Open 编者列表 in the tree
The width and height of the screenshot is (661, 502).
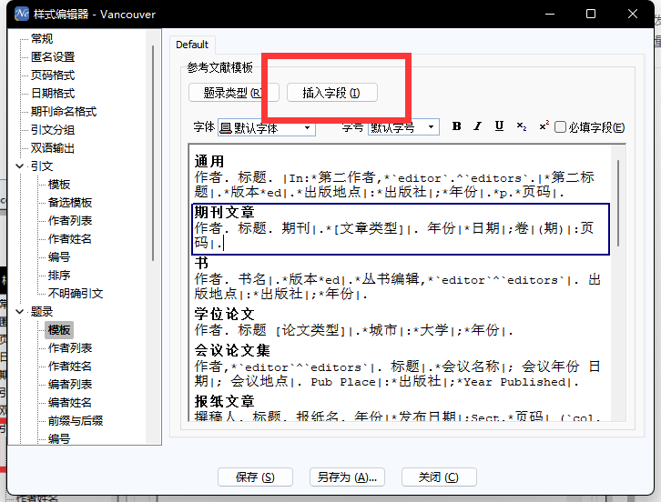click(70, 384)
